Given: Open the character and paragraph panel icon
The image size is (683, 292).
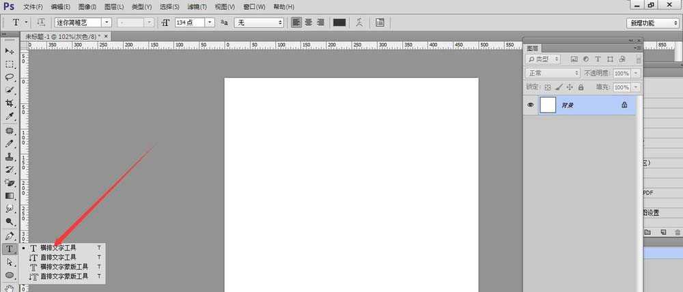Looking at the screenshot, I should pyautogui.click(x=379, y=23).
